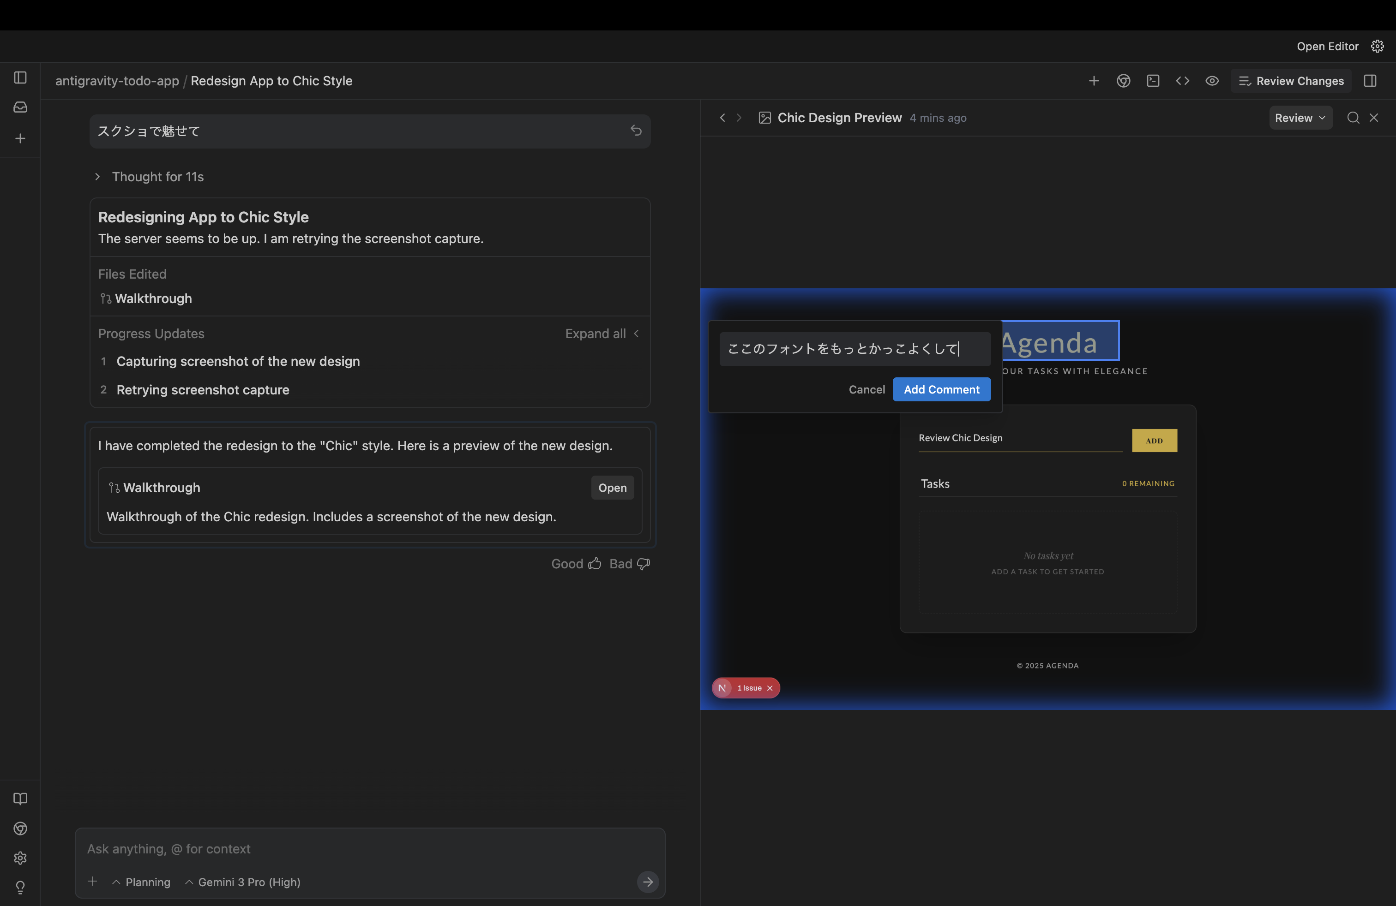Click the antigravity-todo-app breadcrumb
The height and width of the screenshot is (906, 1396).
coord(117,81)
